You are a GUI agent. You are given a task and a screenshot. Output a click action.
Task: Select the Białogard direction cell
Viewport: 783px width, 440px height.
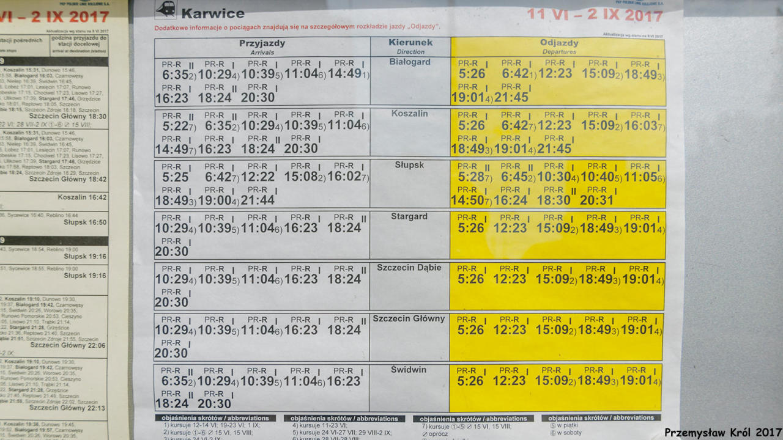coord(410,62)
